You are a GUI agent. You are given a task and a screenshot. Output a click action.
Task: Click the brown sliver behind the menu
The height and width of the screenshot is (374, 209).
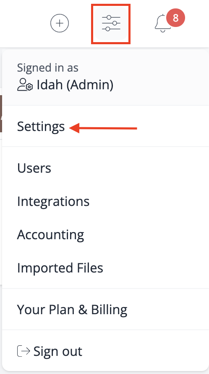1,114
